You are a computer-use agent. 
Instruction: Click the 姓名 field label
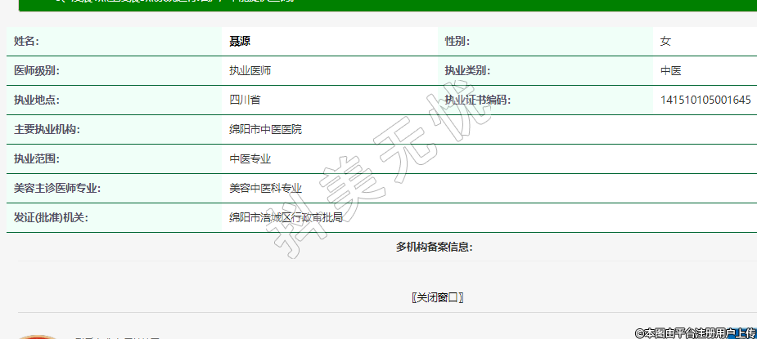click(26, 41)
